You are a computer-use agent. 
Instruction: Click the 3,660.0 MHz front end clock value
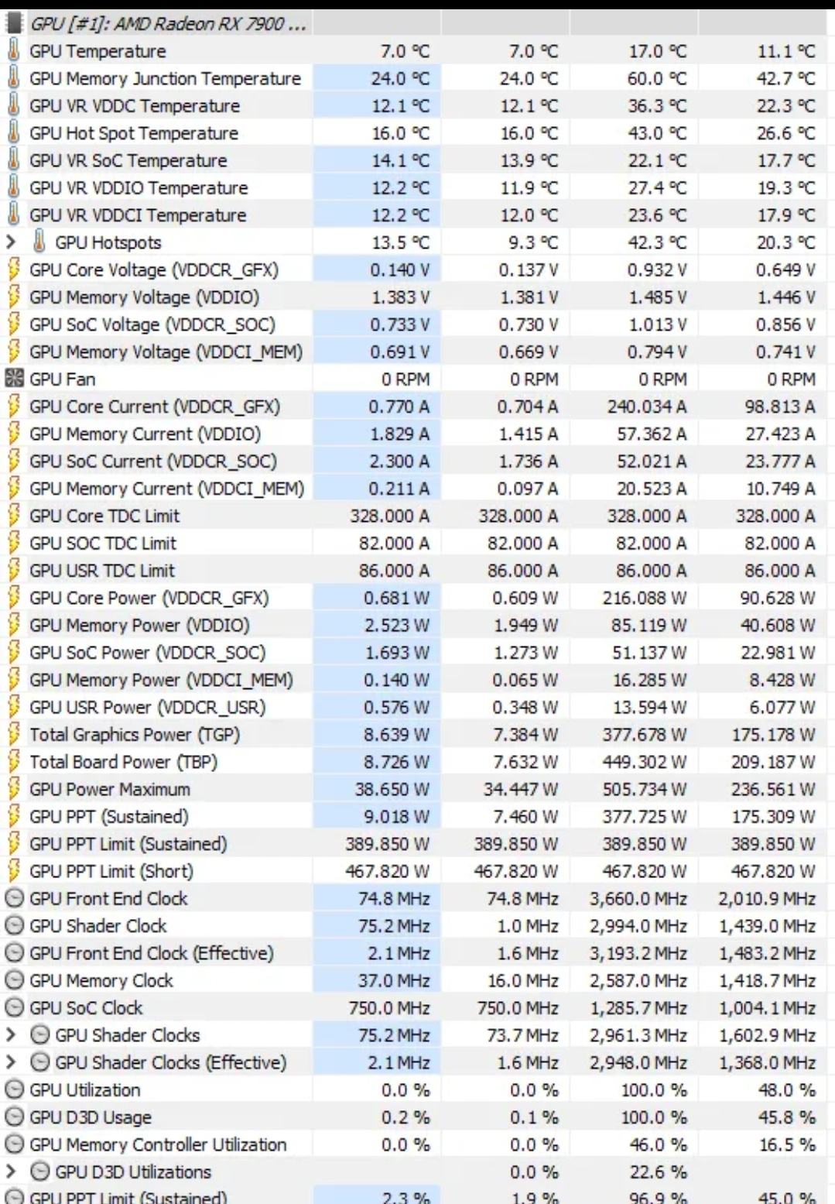coord(638,898)
